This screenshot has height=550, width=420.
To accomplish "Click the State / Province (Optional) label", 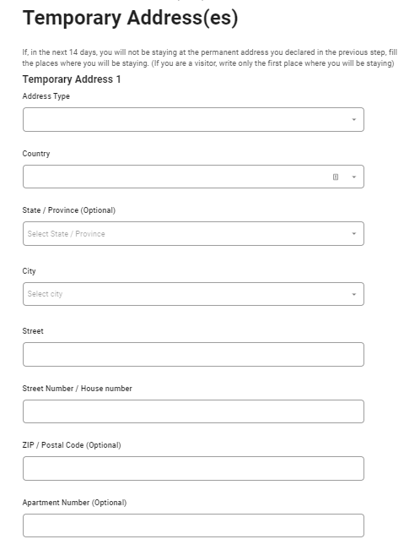I will [x=68, y=210].
